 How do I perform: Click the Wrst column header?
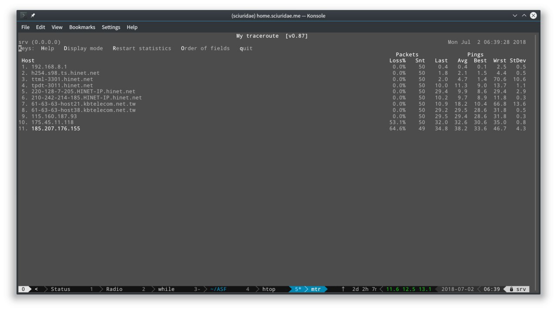click(500, 60)
